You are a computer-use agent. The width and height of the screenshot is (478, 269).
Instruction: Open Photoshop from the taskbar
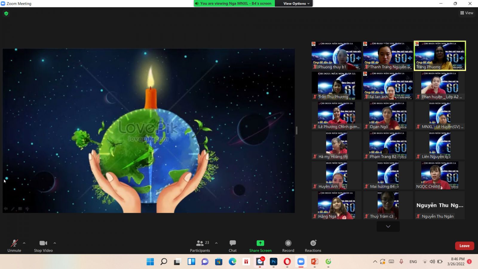click(x=273, y=262)
